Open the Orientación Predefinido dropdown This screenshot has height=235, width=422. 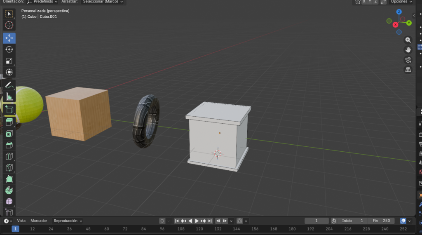click(x=42, y=2)
